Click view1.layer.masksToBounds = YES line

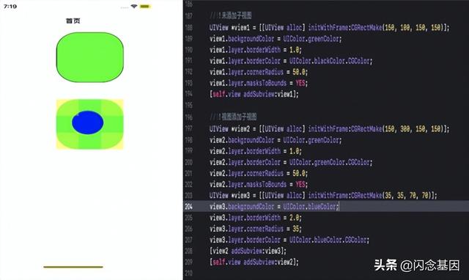coord(259,83)
